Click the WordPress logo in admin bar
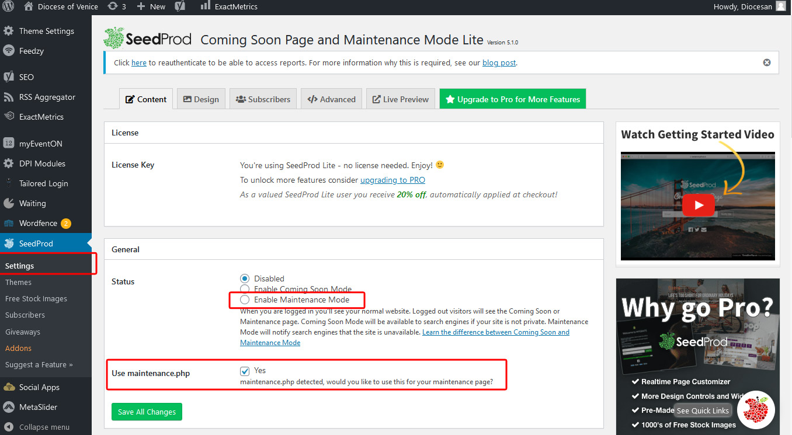The image size is (792, 435). 8,6
